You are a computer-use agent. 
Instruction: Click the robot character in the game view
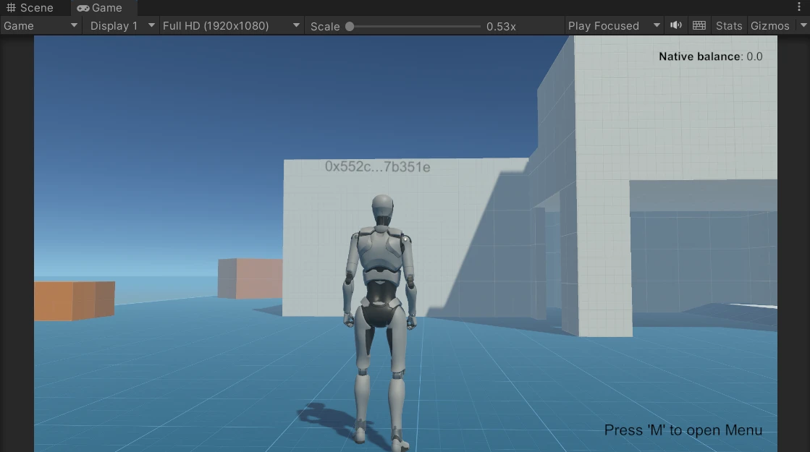pos(380,289)
